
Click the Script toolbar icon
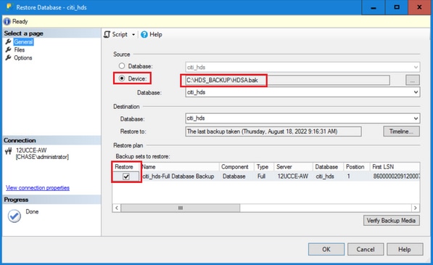point(107,35)
